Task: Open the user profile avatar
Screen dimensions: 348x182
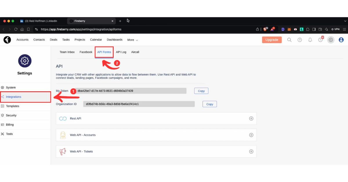Action: 341,40
